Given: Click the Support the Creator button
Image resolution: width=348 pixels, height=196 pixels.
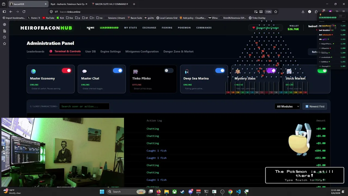Looking at the screenshot, I should [265, 28].
